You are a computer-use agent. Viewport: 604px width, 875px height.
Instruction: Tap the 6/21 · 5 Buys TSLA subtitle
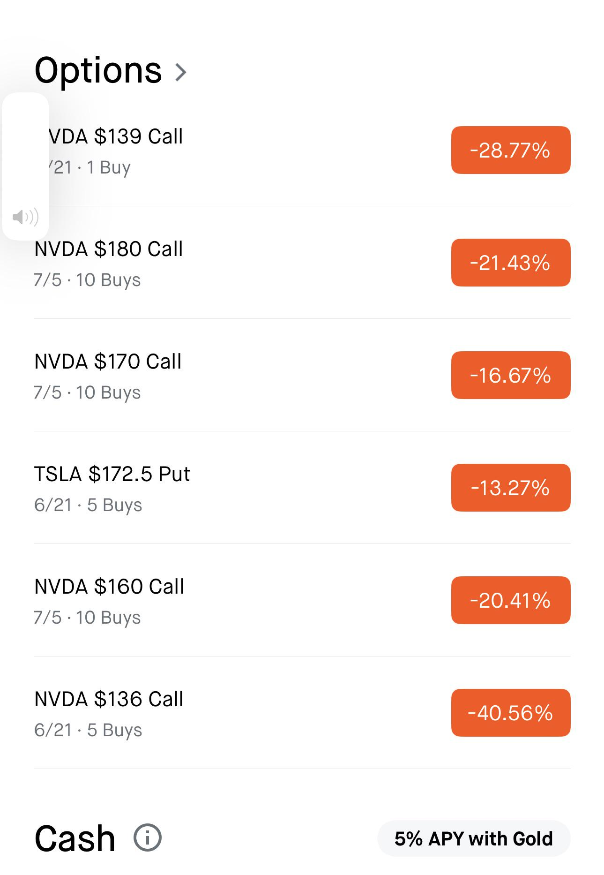coord(88,505)
